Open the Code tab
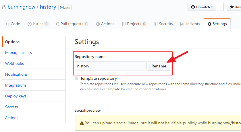This screenshot has height=132, width=241. tap(13, 24)
